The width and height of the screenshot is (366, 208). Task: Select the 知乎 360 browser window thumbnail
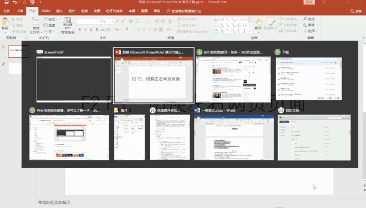click(x=233, y=80)
